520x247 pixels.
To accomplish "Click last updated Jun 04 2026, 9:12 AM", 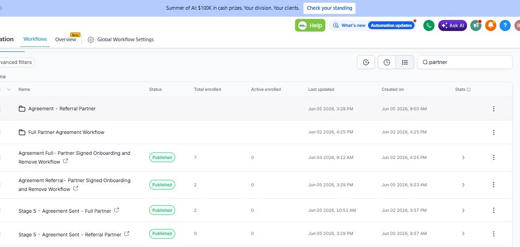I will 331,158.
